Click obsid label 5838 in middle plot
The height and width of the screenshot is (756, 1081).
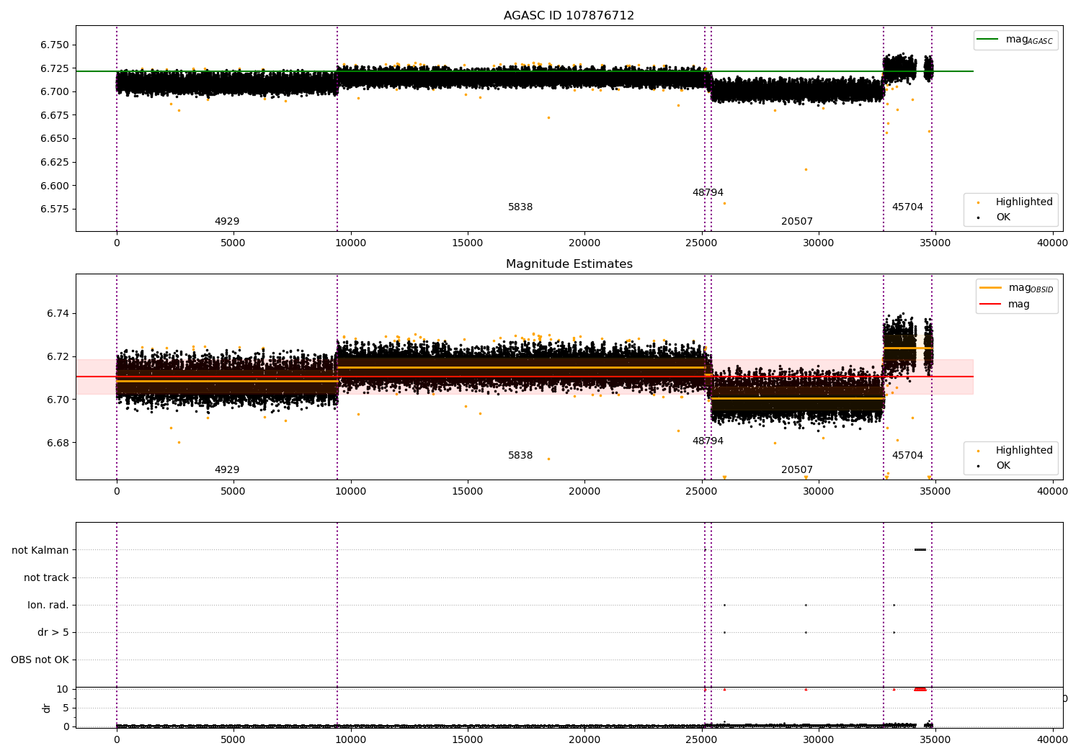pos(520,456)
